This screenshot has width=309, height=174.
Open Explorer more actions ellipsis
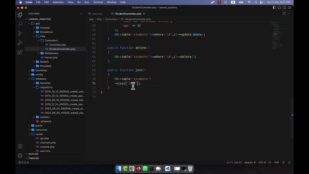82,14
